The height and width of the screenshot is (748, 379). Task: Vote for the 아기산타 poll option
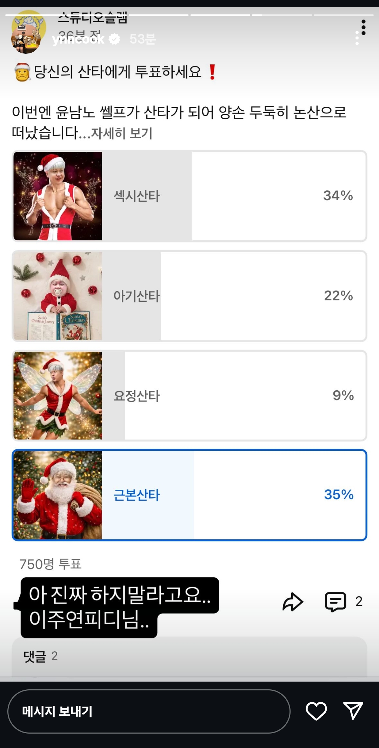point(189,296)
